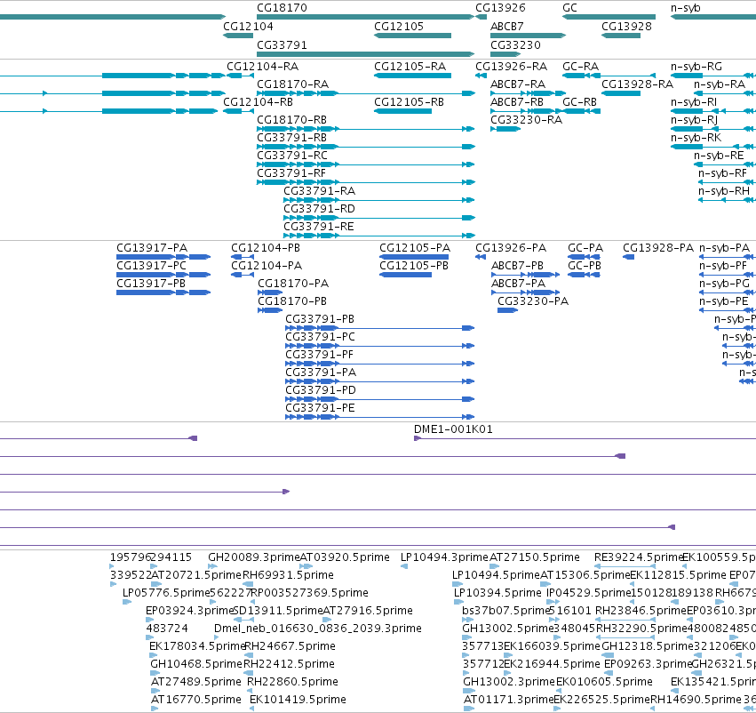Click the AT27150.5prime EST label
Screen dimensions: 756x713
click(x=535, y=557)
